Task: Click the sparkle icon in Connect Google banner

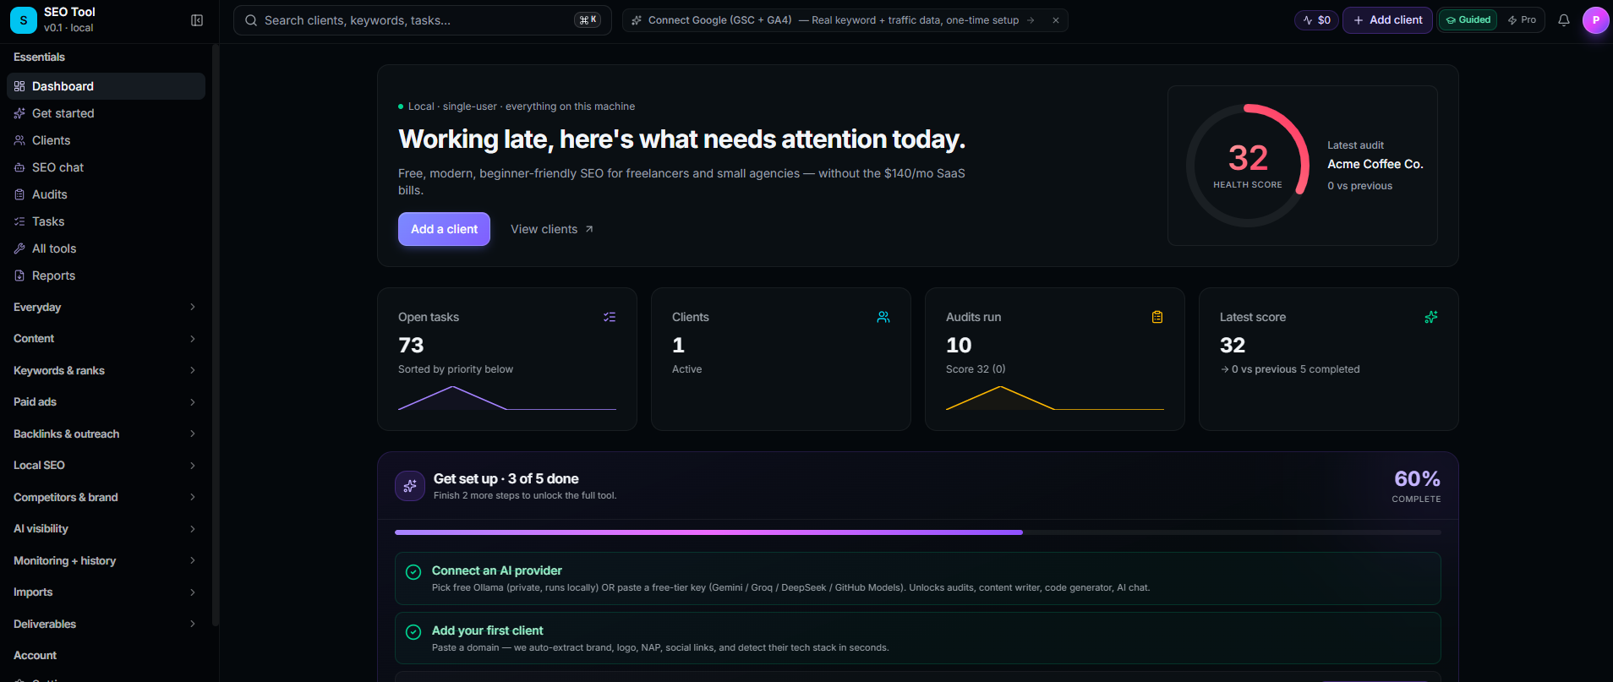Action: point(637,20)
